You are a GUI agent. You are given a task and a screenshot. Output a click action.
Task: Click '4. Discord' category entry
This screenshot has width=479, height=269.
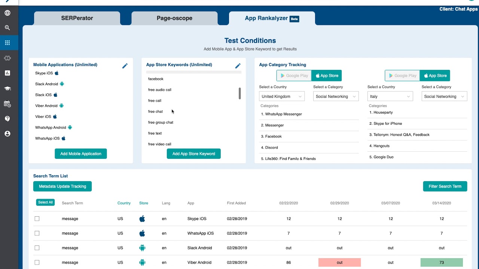(269, 148)
